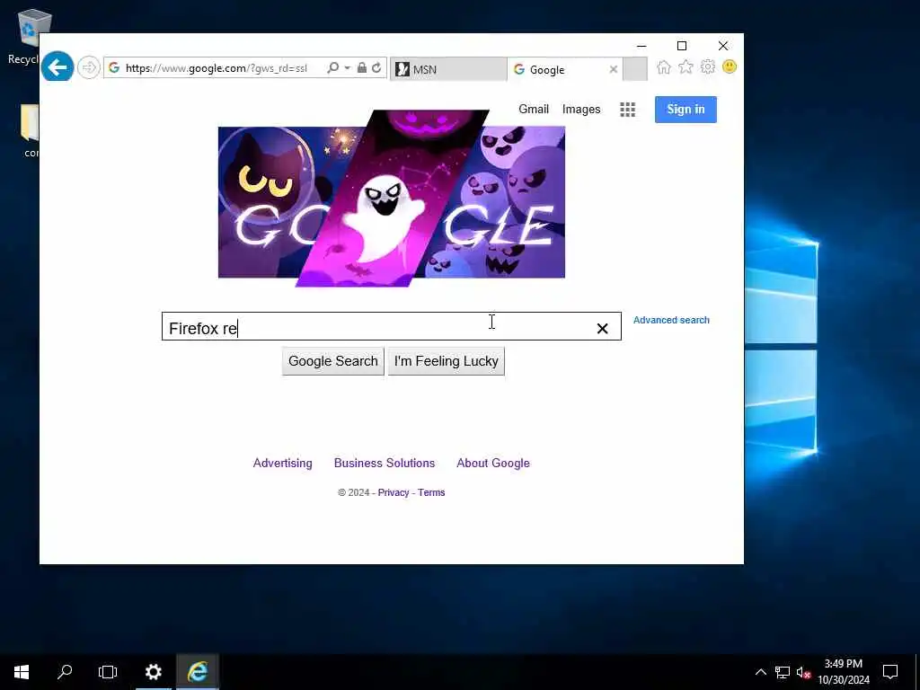This screenshot has width=920, height=690.
Task: Maximize the Internet Explorer window
Action: click(x=682, y=46)
